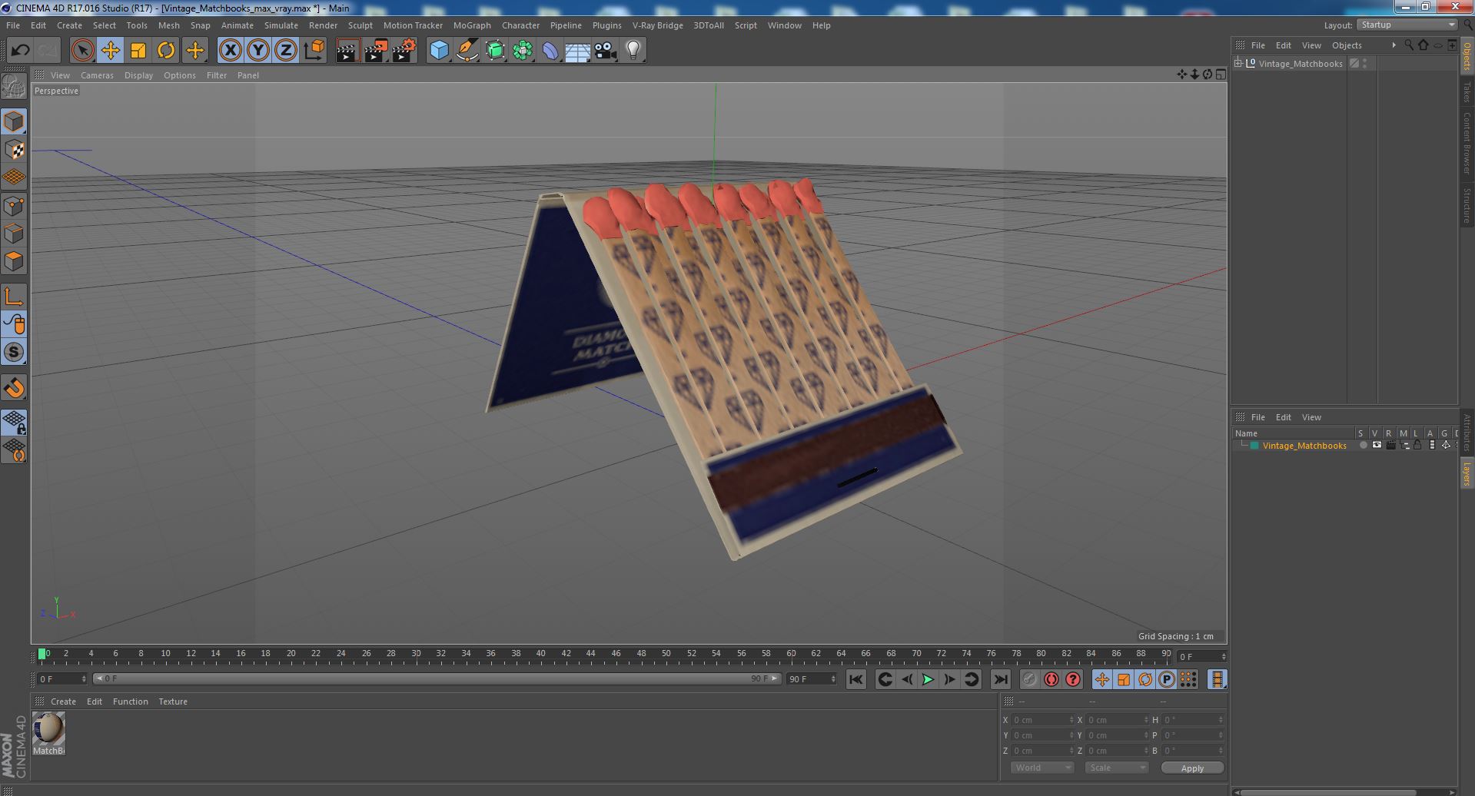Viewport: 1475px width, 796px height.
Task: Open the Subdivision Surface generator icon
Action: pos(496,51)
